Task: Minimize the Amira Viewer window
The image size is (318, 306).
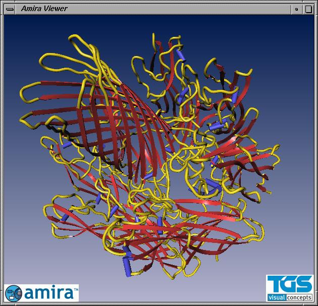Action: (x=297, y=9)
